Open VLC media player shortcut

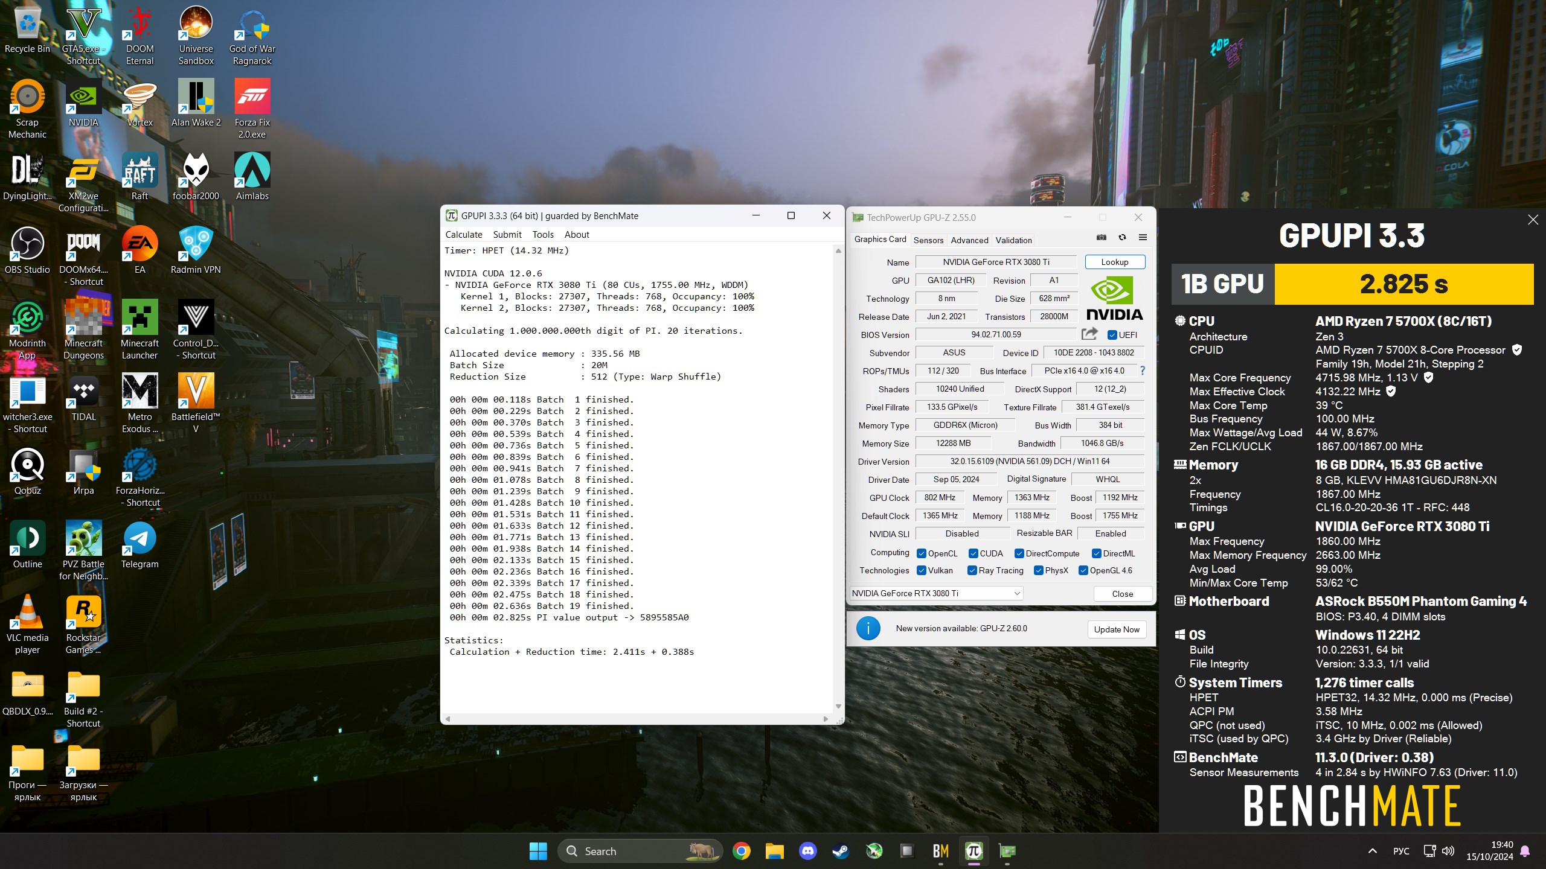pyautogui.click(x=27, y=624)
